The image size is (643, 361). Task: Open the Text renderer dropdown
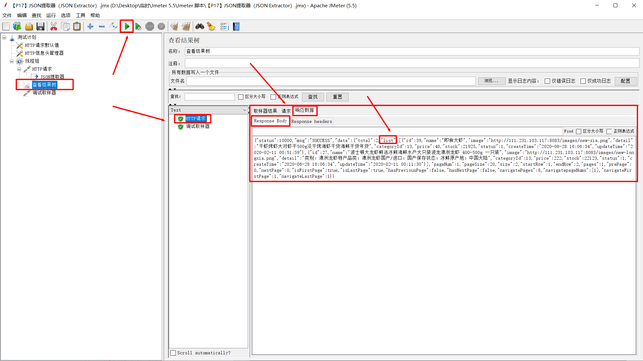click(x=208, y=110)
